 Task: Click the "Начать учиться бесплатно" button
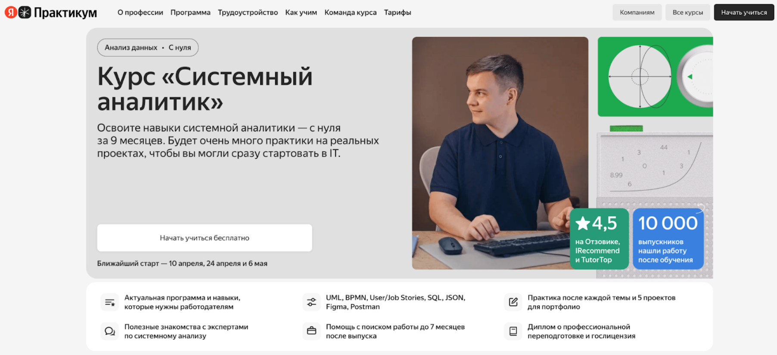pyautogui.click(x=205, y=238)
